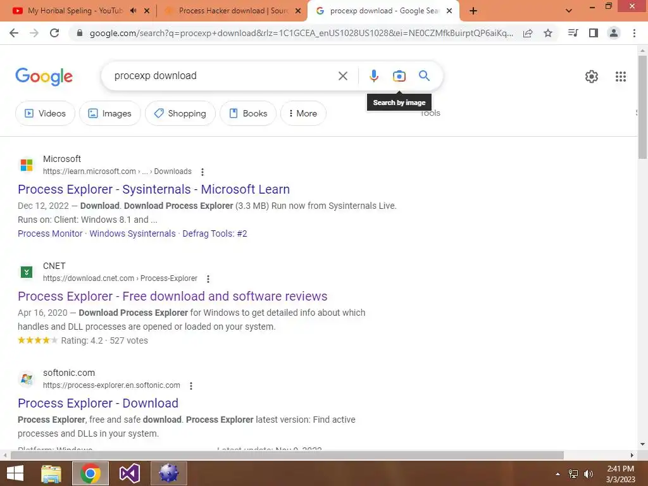Open the network tray icon
The width and height of the screenshot is (648, 486).
[573, 474]
